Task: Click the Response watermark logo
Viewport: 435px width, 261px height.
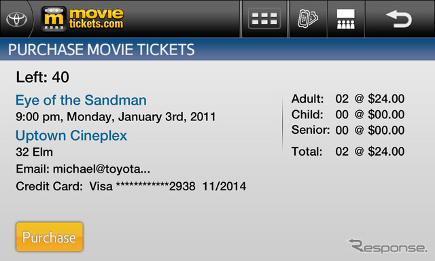Action: pyautogui.click(x=387, y=246)
